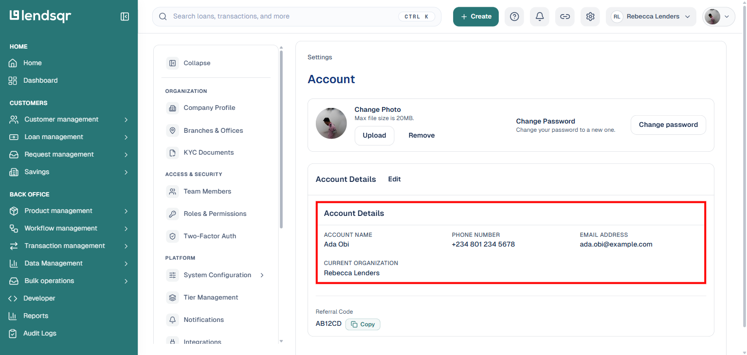Image resolution: width=747 pixels, height=355 pixels.
Task: Click the link chain icon in the top bar
Action: click(565, 17)
